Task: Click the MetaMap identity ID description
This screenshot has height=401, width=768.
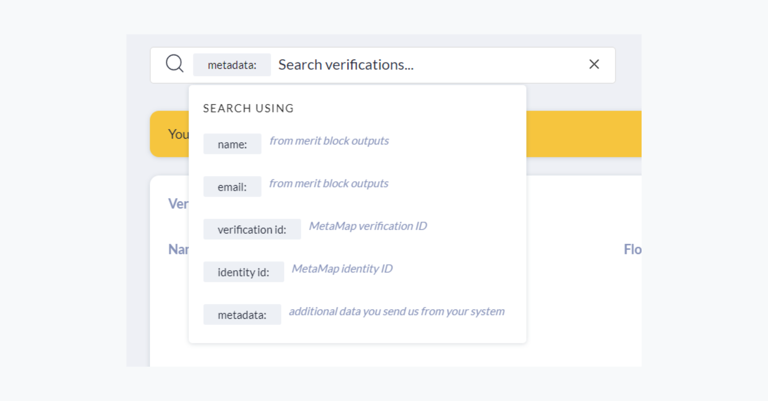Action: click(x=342, y=268)
